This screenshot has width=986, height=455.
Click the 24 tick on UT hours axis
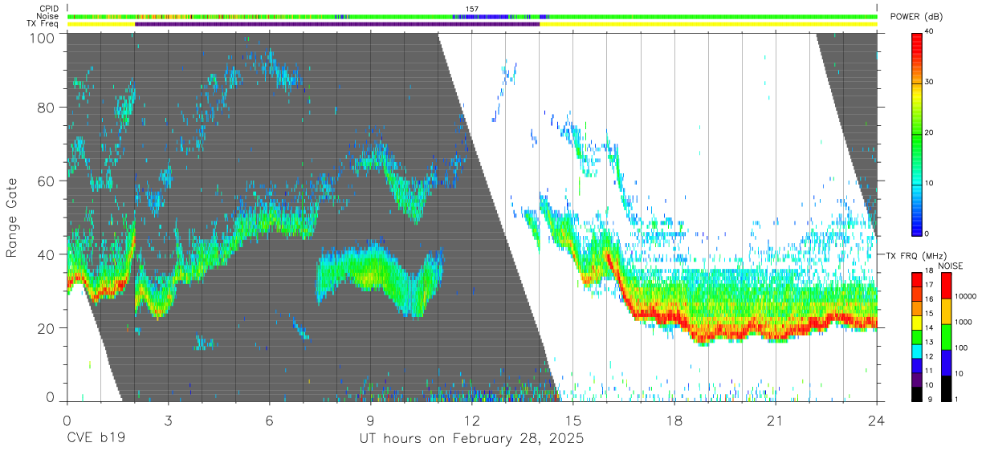pyautogui.click(x=877, y=420)
